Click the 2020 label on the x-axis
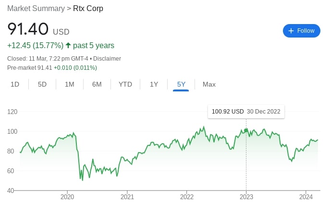330x204 pixels. pyautogui.click(x=67, y=196)
